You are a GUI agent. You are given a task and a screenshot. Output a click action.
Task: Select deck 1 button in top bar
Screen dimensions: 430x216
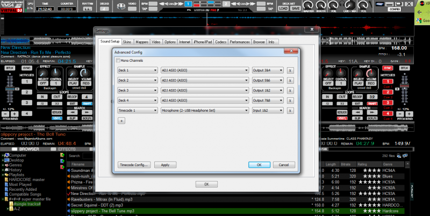click(x=188, y=4)
